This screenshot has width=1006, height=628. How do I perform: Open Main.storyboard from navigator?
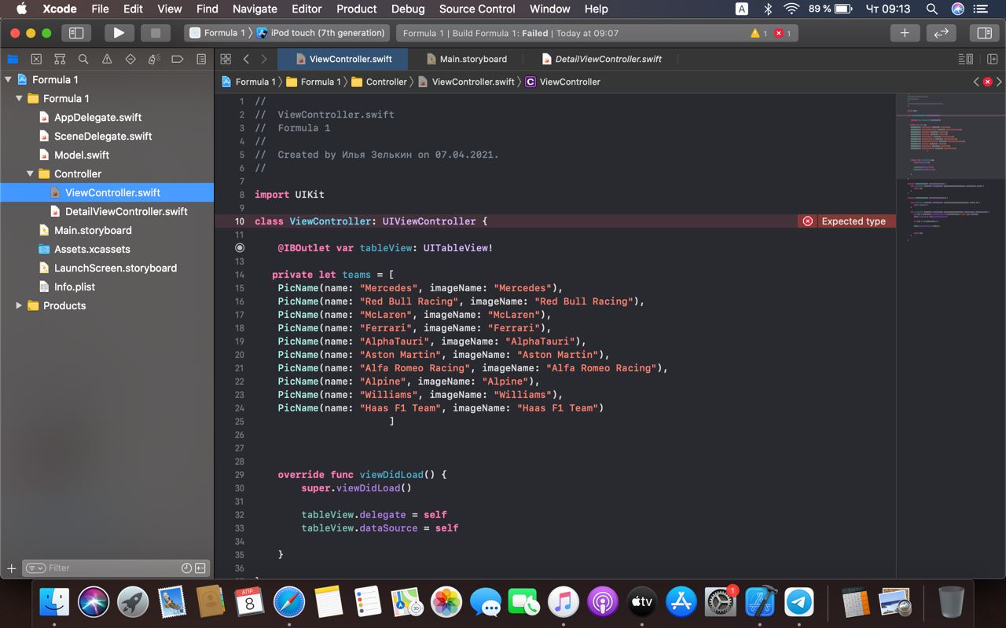pyautogui.click(x=93, y=230)
